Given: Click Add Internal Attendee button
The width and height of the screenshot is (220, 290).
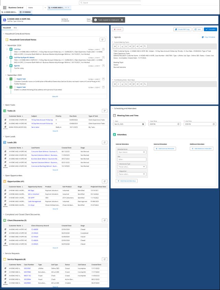Looking at the screenshot, I should 127,181.
